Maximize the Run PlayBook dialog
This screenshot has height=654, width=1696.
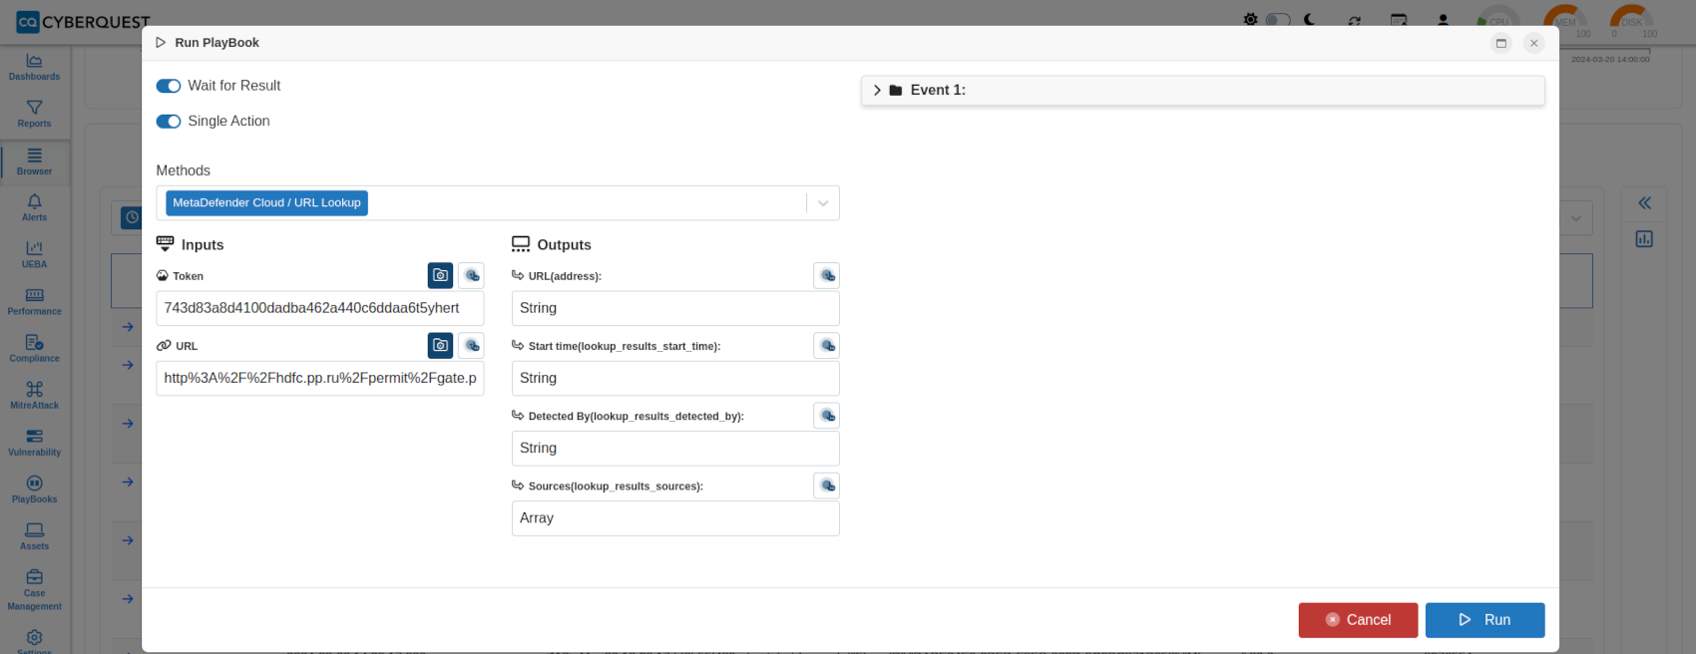click(1500, 43)
